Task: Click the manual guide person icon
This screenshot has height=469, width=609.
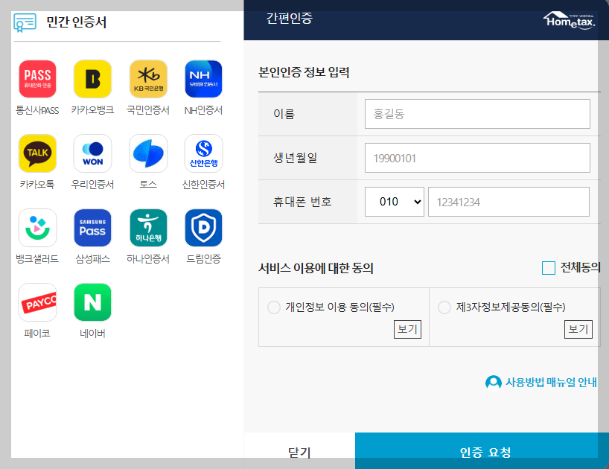Action: click(494, 383)
